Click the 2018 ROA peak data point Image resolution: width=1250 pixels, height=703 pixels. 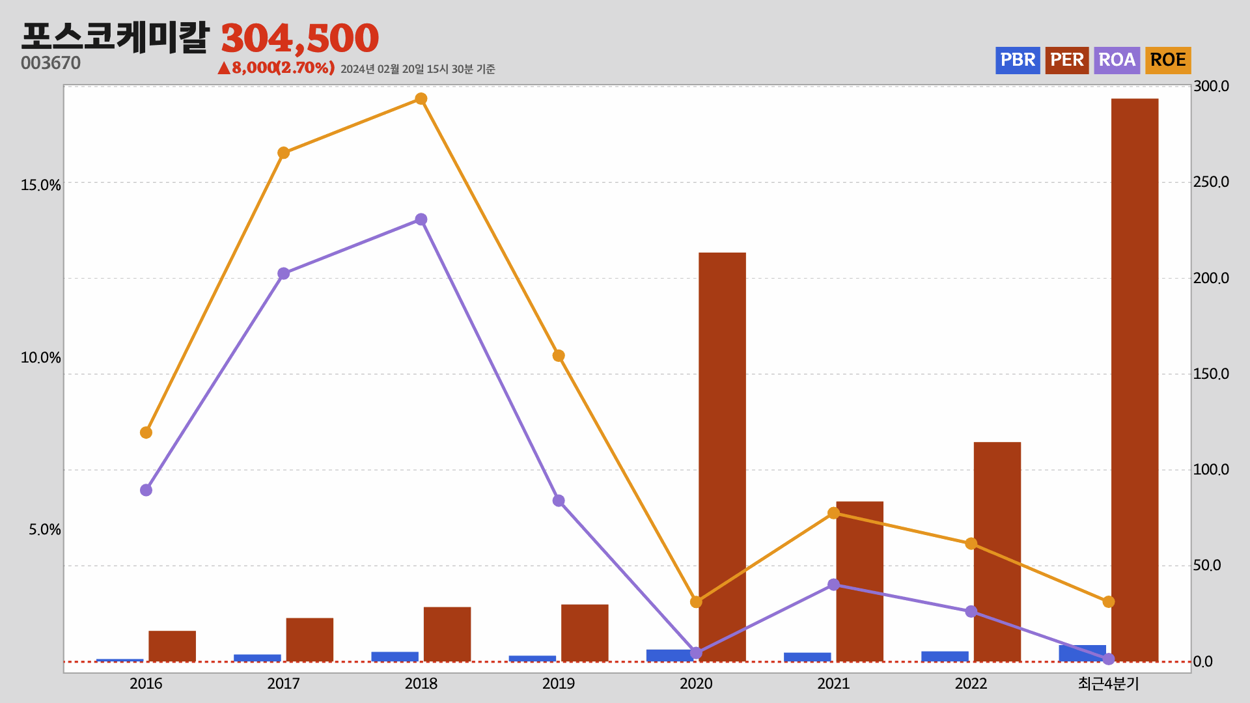coord(421,220)
